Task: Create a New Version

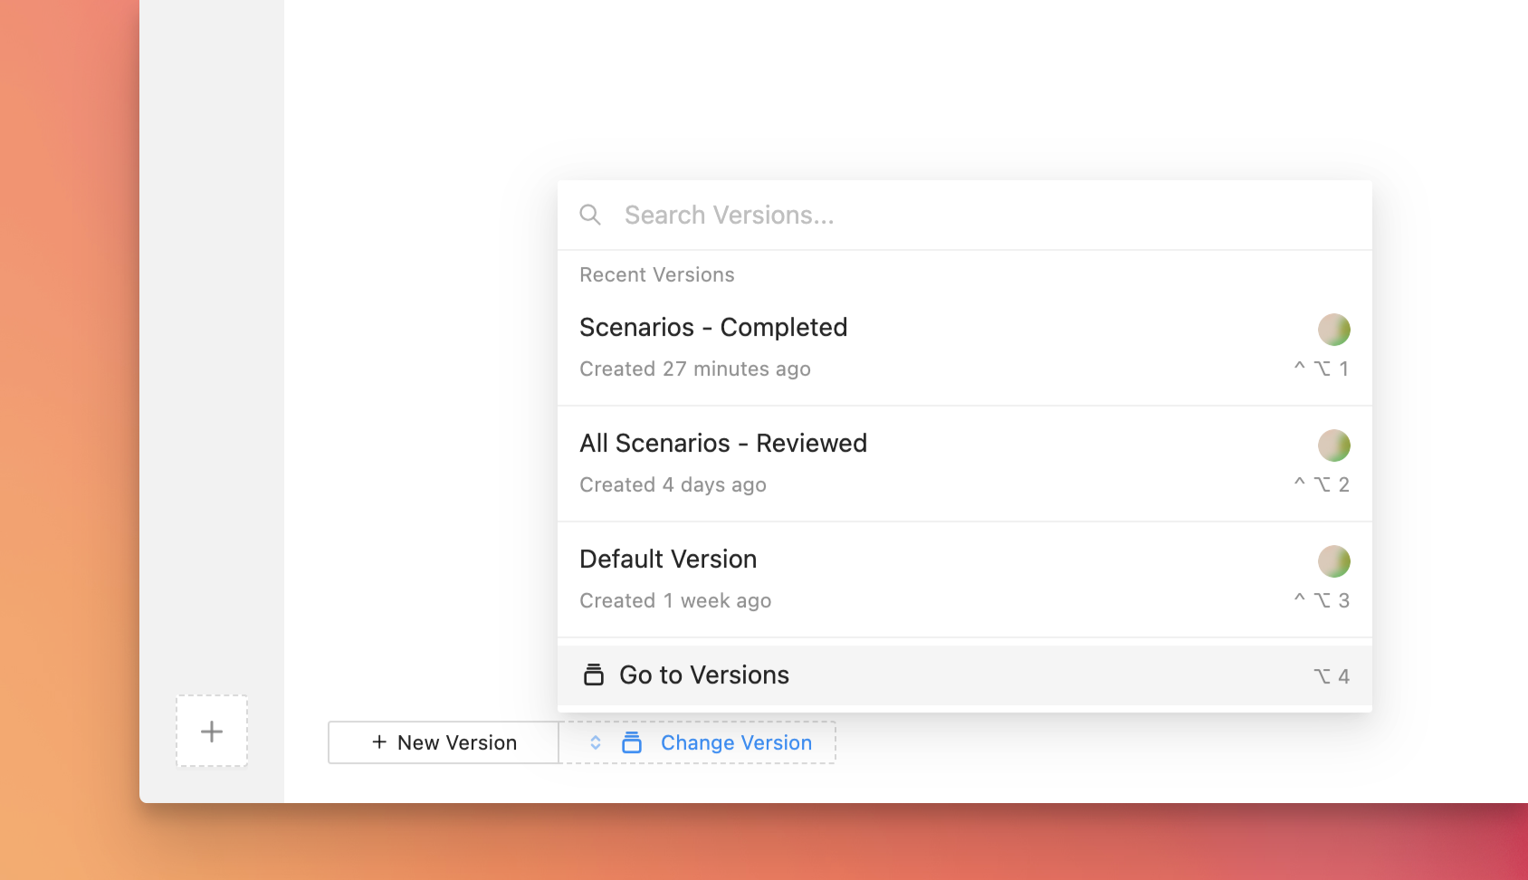Action: pos(444,742)
